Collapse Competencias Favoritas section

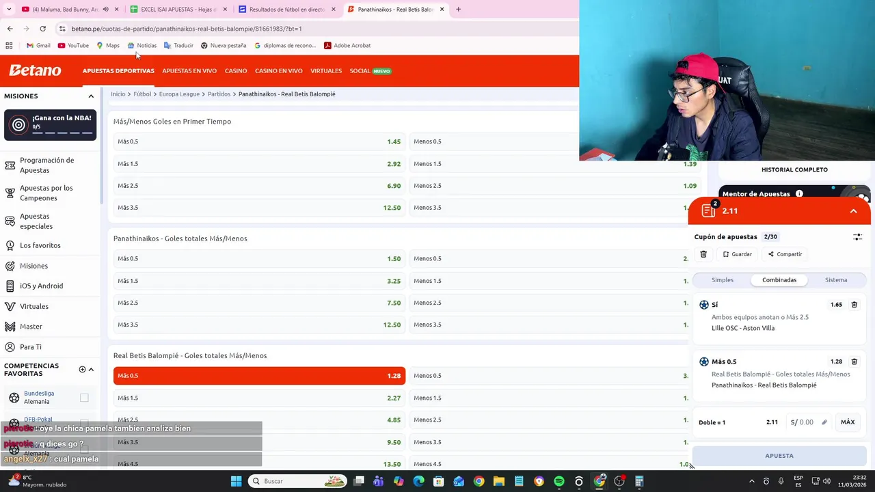click(91, 370)
